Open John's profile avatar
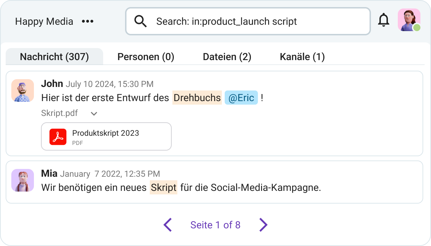431x246 pixels. (x=22, y=90)
